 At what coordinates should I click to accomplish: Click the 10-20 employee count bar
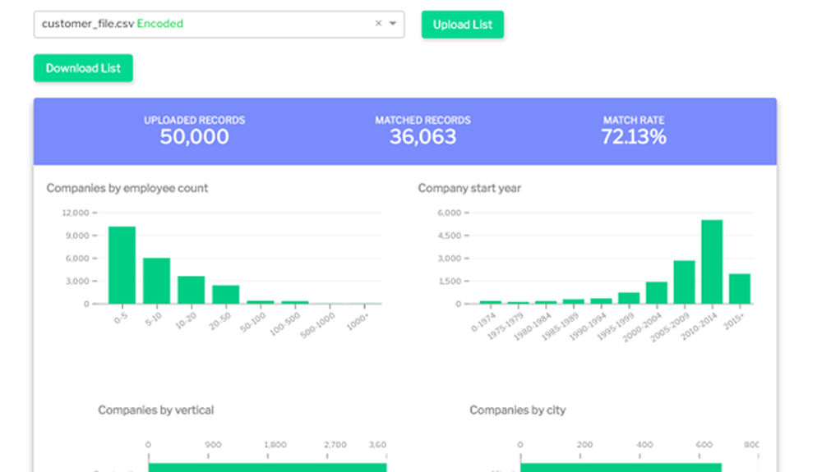[x=191, y=290]
